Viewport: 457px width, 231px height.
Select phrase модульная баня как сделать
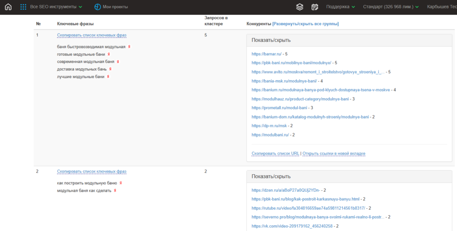tap(84, 190)
